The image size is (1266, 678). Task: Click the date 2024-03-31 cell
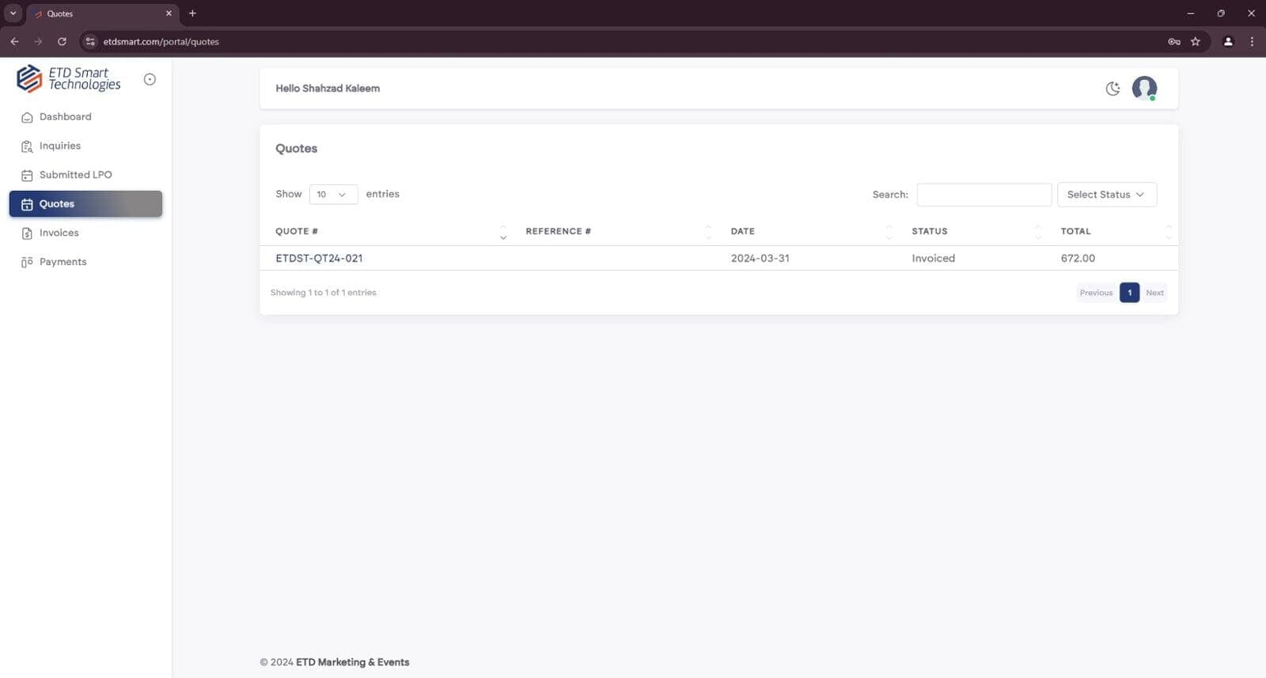tap(760, 259)
